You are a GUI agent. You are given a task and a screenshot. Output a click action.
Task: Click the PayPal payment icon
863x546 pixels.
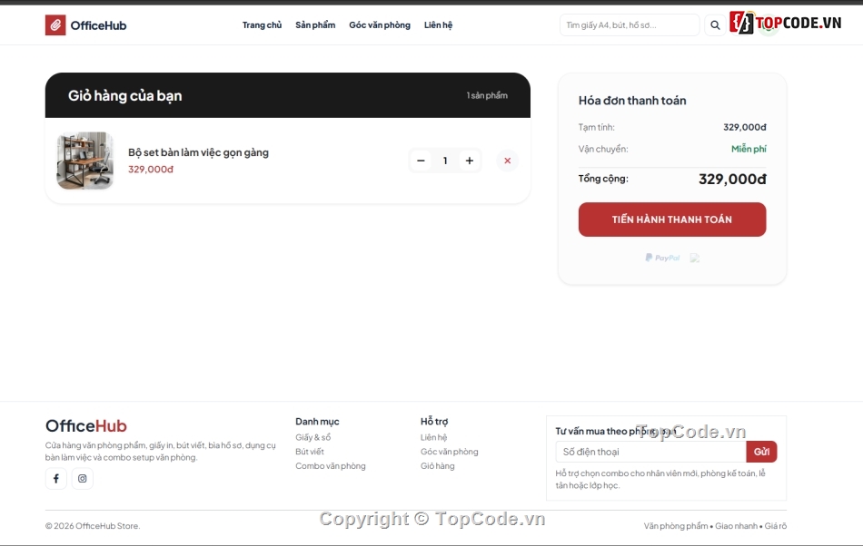pos(662,258)
